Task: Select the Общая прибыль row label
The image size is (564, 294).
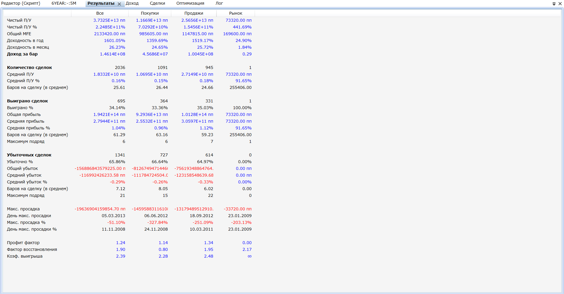Action: 24,114
